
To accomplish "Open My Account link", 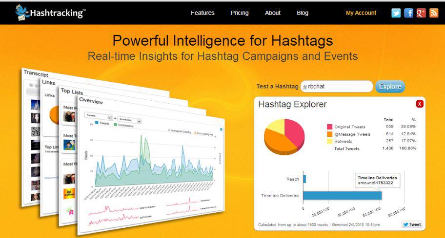I will (x=361, y=13).
